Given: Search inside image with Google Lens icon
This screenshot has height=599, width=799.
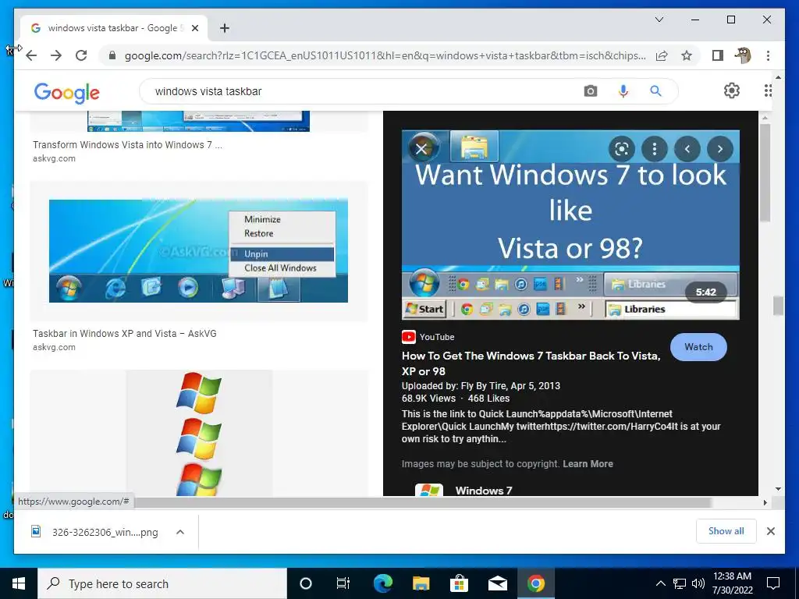Looking at the screenshot, I should (x=622, y=149).
